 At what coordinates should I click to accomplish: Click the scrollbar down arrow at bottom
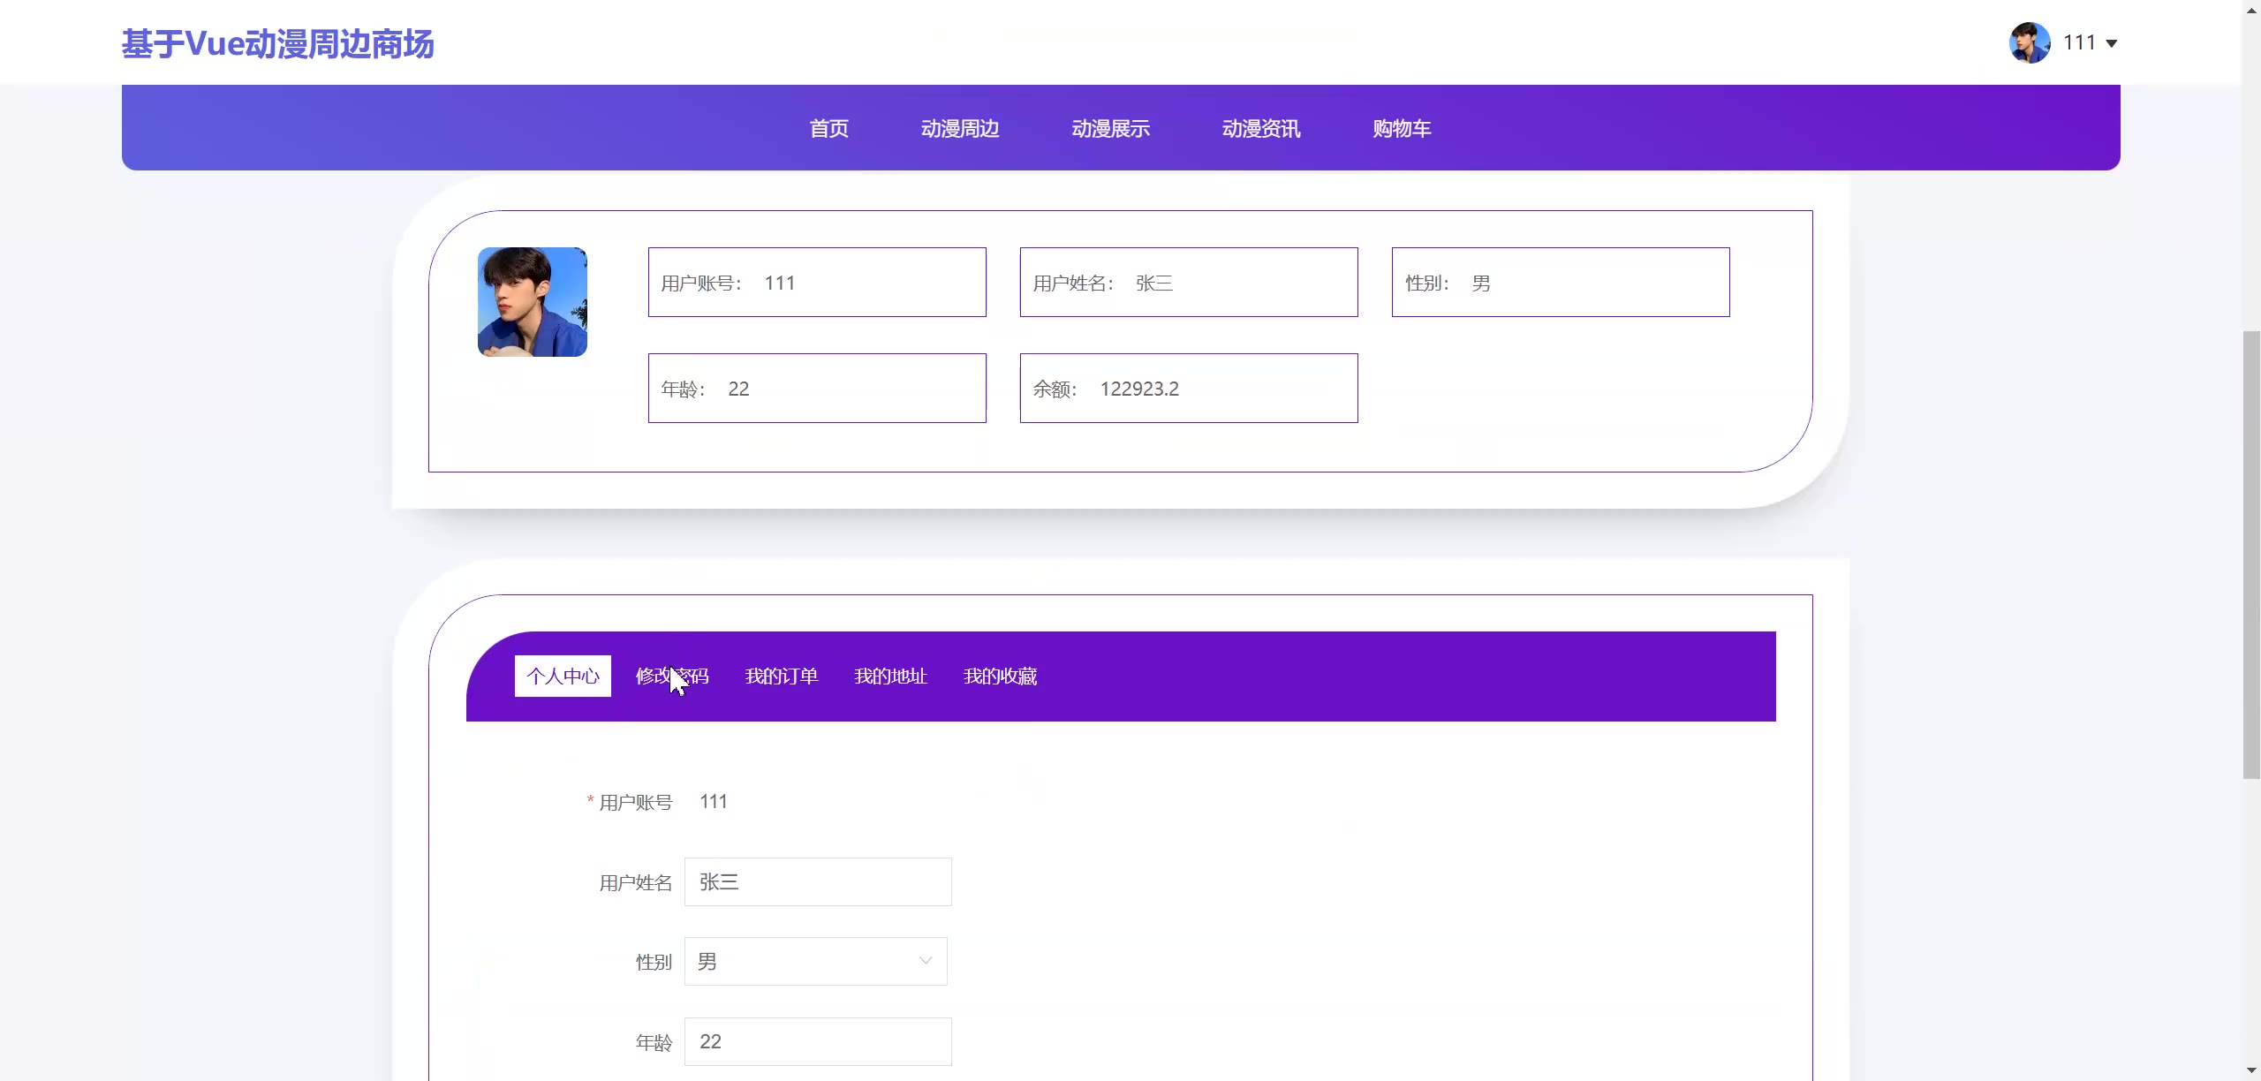click(2251, 1071)
